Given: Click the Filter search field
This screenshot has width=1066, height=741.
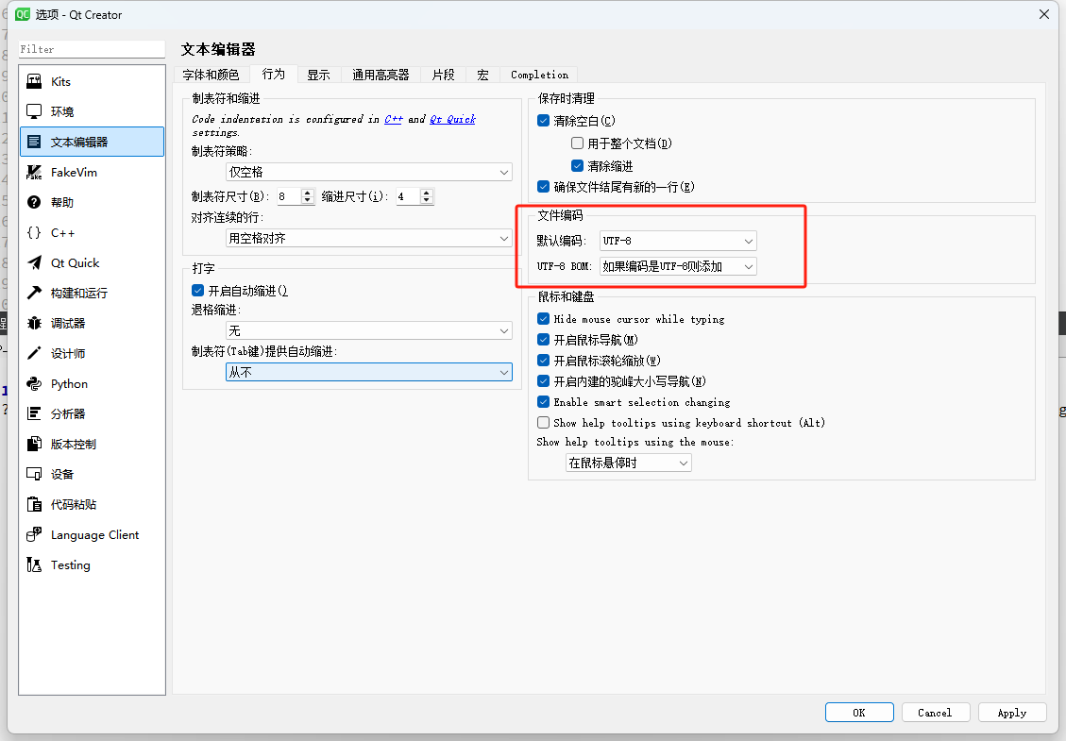Looking at the screenshot, I should tap(92, 49).
